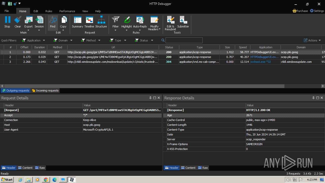This screenshot has height=183, width=325.
Task: Click the svchost.exe *32 application link
Action: 261,62
